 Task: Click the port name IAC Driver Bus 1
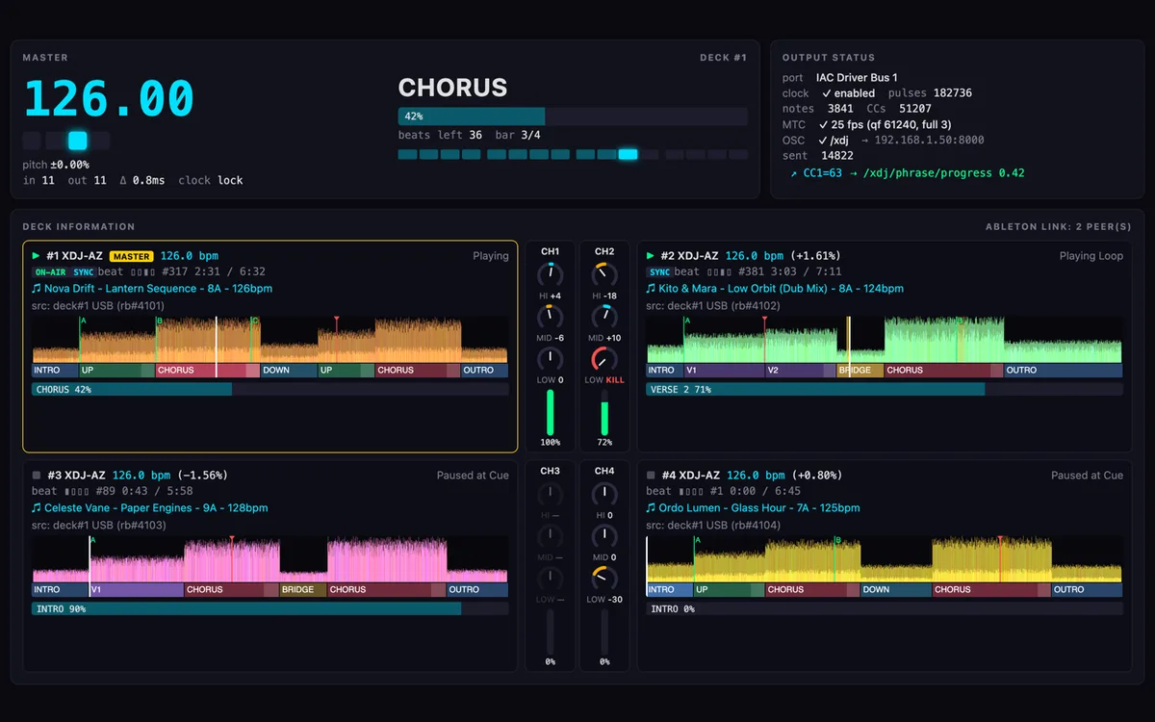(857, 78)
